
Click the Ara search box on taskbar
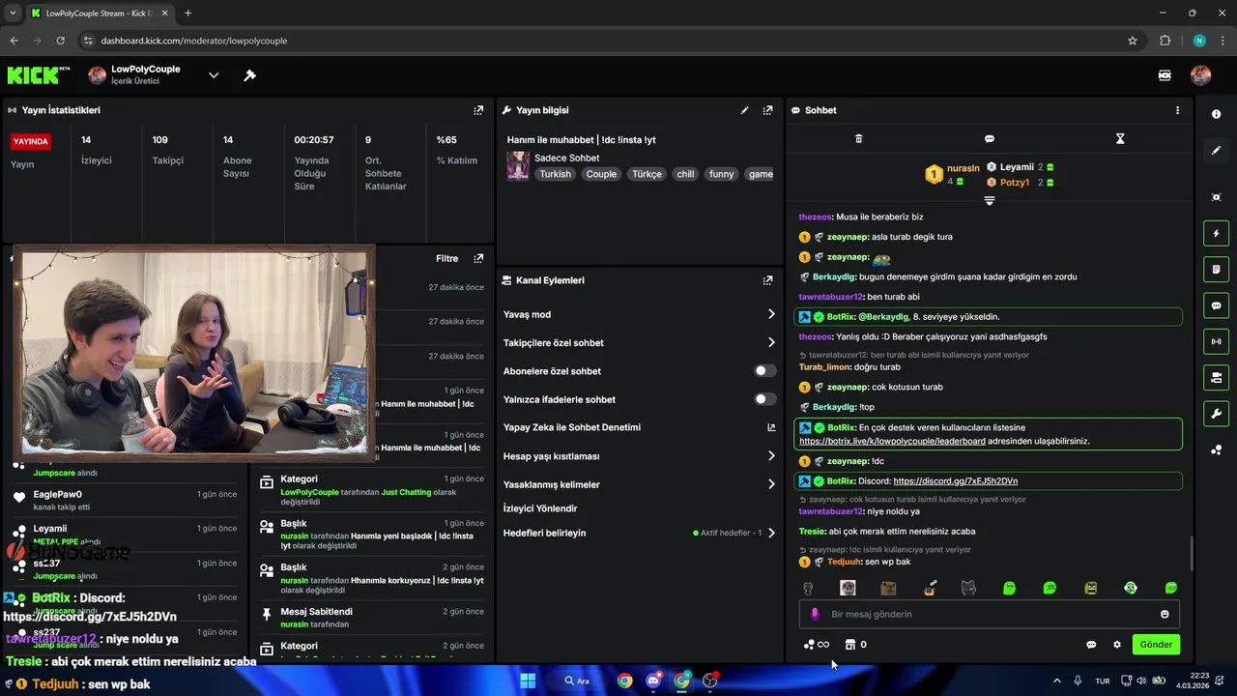pos(578,681)
